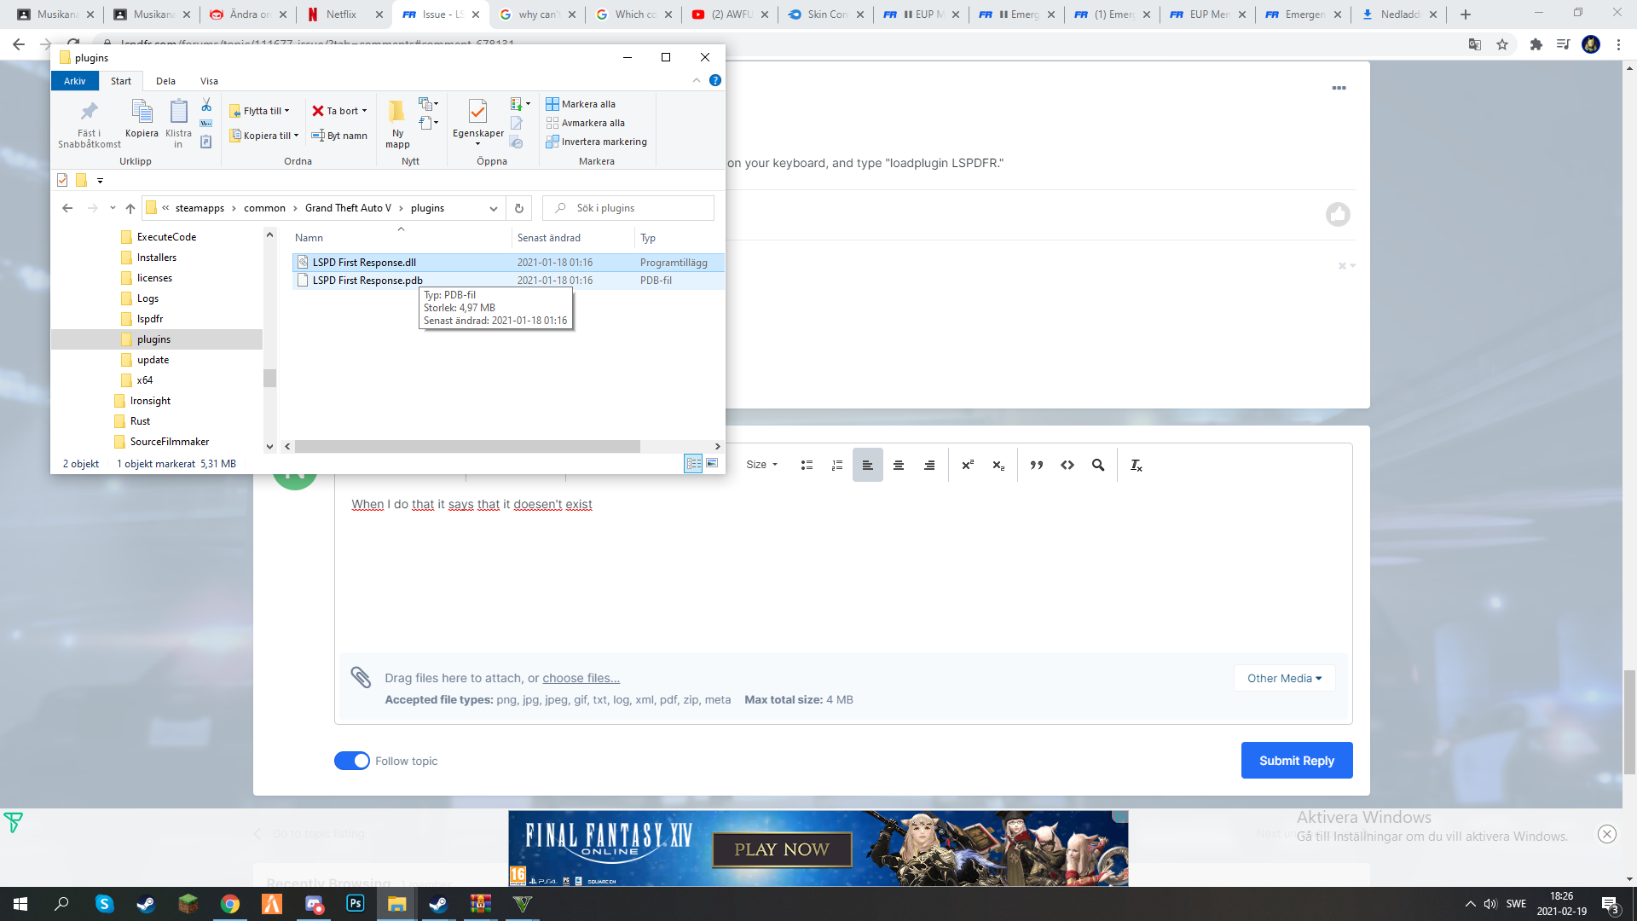Click Invertera markering option
Image resolution: width=1637 pixels, height=921 pixels.
[x=603, y=142]
